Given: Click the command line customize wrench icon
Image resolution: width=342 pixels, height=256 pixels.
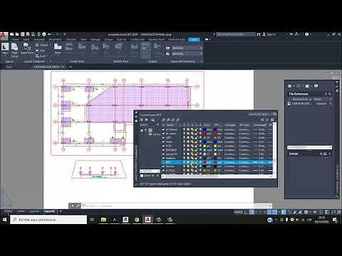Looking at the screenshot, I should [78, 206].
